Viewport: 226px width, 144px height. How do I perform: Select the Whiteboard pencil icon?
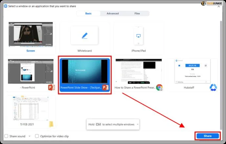84,36
